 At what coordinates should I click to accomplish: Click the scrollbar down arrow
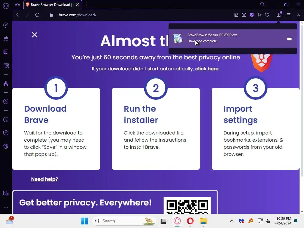click(x=302, y=211)
